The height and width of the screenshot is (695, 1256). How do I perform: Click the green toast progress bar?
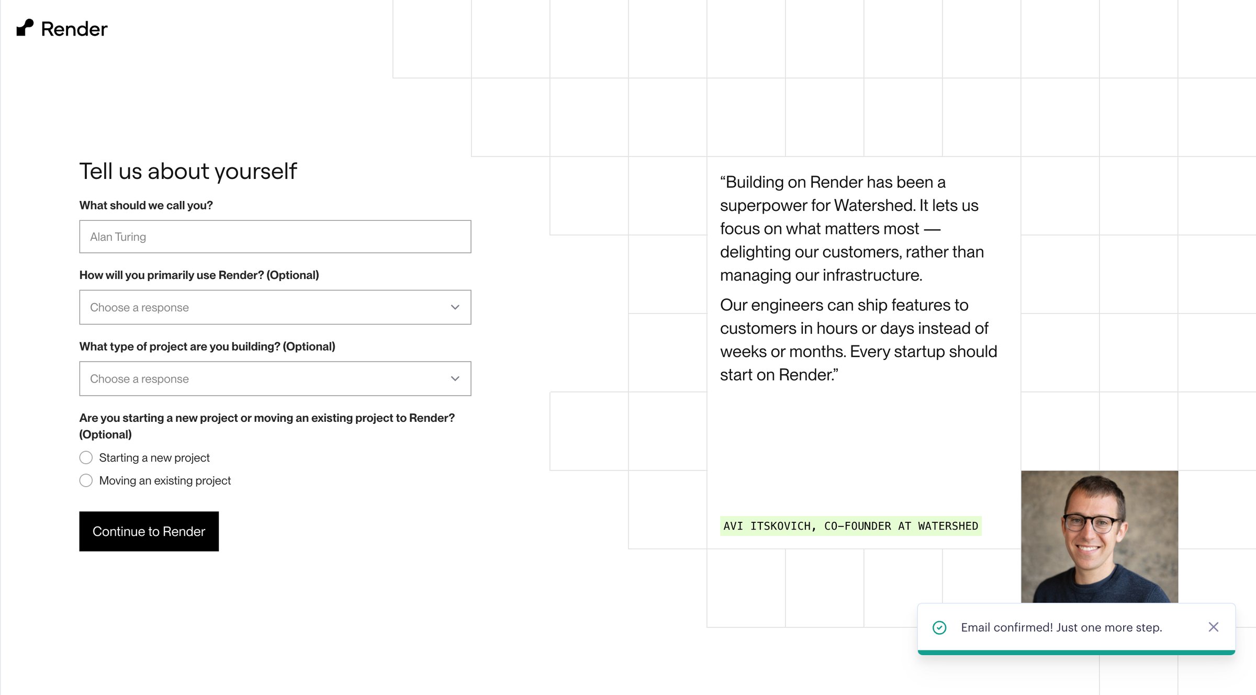pos(1076,653)
